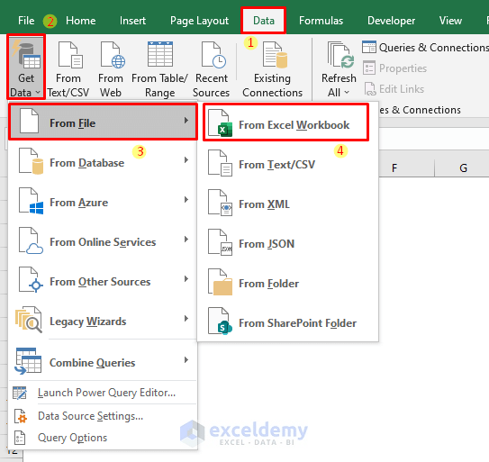
Task: Open the From Azure submenu
Action: click(103, 202)
